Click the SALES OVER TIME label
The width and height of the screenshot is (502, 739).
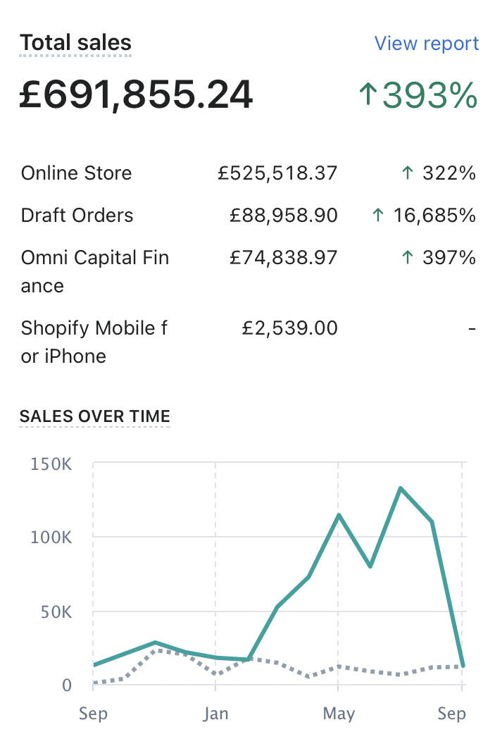(95, 416)
